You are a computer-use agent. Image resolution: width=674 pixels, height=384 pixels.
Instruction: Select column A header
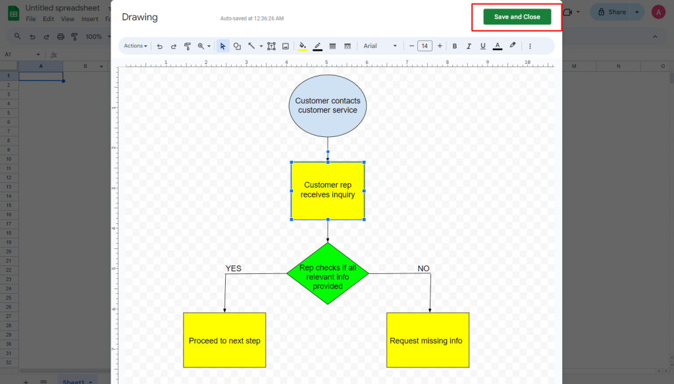coord(41,67)
